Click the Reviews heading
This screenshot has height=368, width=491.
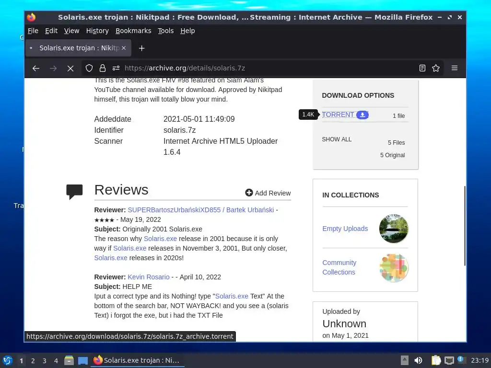(x=121, y=190)
